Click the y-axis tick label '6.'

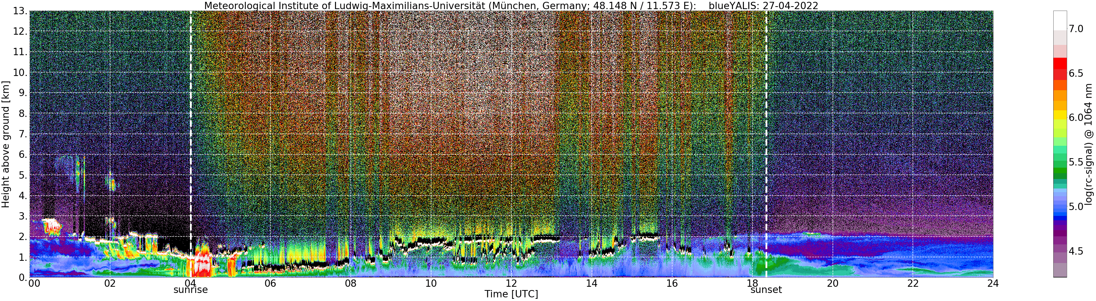click(x=23, y=155)
